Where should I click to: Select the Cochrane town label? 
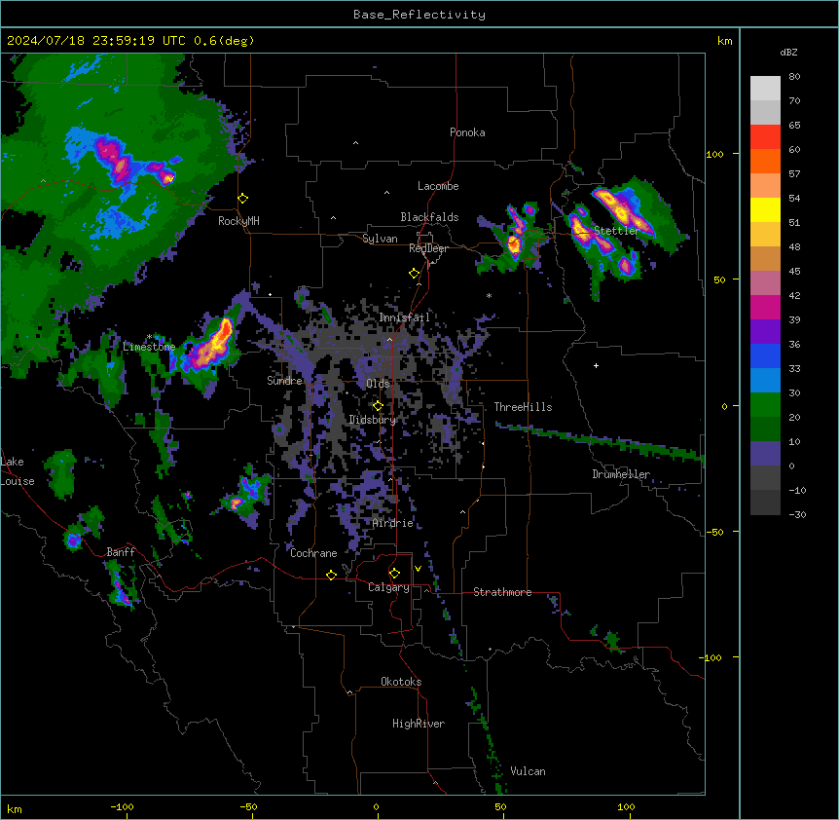pos(313,553)
